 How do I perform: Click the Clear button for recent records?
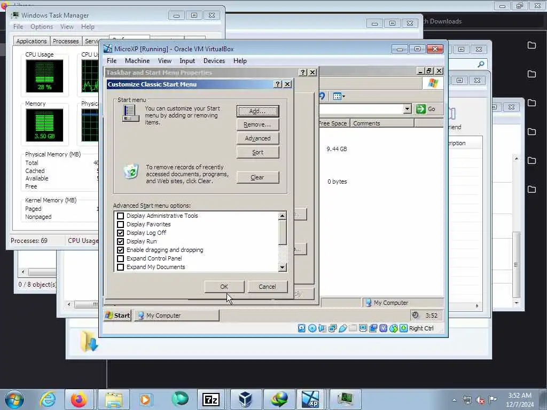click(x=258, y=177)
